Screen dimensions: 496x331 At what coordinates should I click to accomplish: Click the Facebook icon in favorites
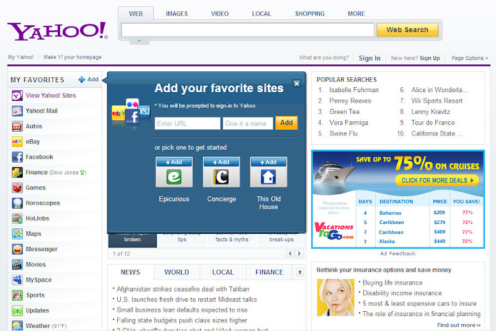pos(17,157)
